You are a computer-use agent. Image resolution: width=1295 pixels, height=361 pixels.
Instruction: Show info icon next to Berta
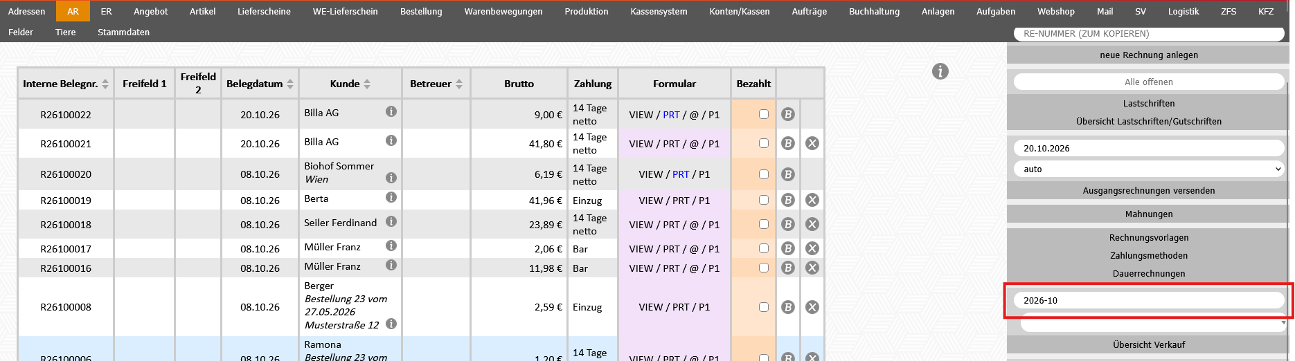(x=391, y=197)
